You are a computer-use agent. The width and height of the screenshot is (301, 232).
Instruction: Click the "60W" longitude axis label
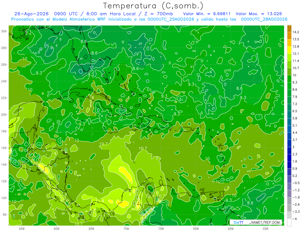(x=231, y=229)
